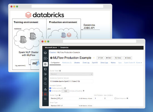153x112 pixels.
Task: Click Databricks in the top bar
Action: tap(64, 48)
